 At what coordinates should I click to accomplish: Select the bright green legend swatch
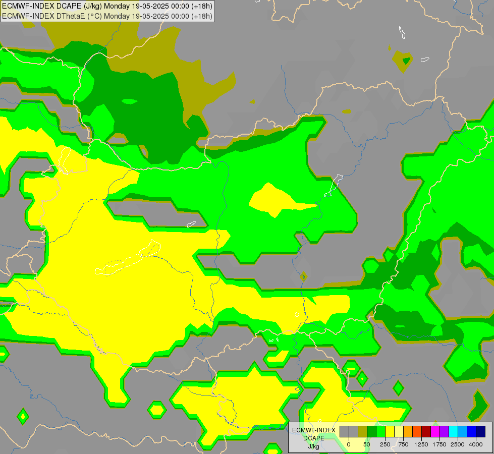[x=380, y=431]
